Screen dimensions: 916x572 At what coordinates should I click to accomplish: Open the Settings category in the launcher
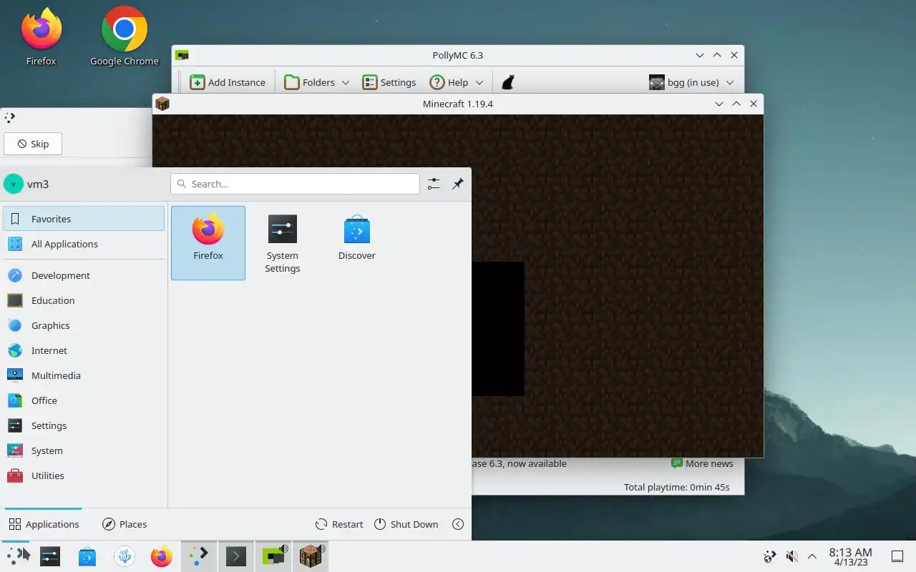[x=84, y=425]
